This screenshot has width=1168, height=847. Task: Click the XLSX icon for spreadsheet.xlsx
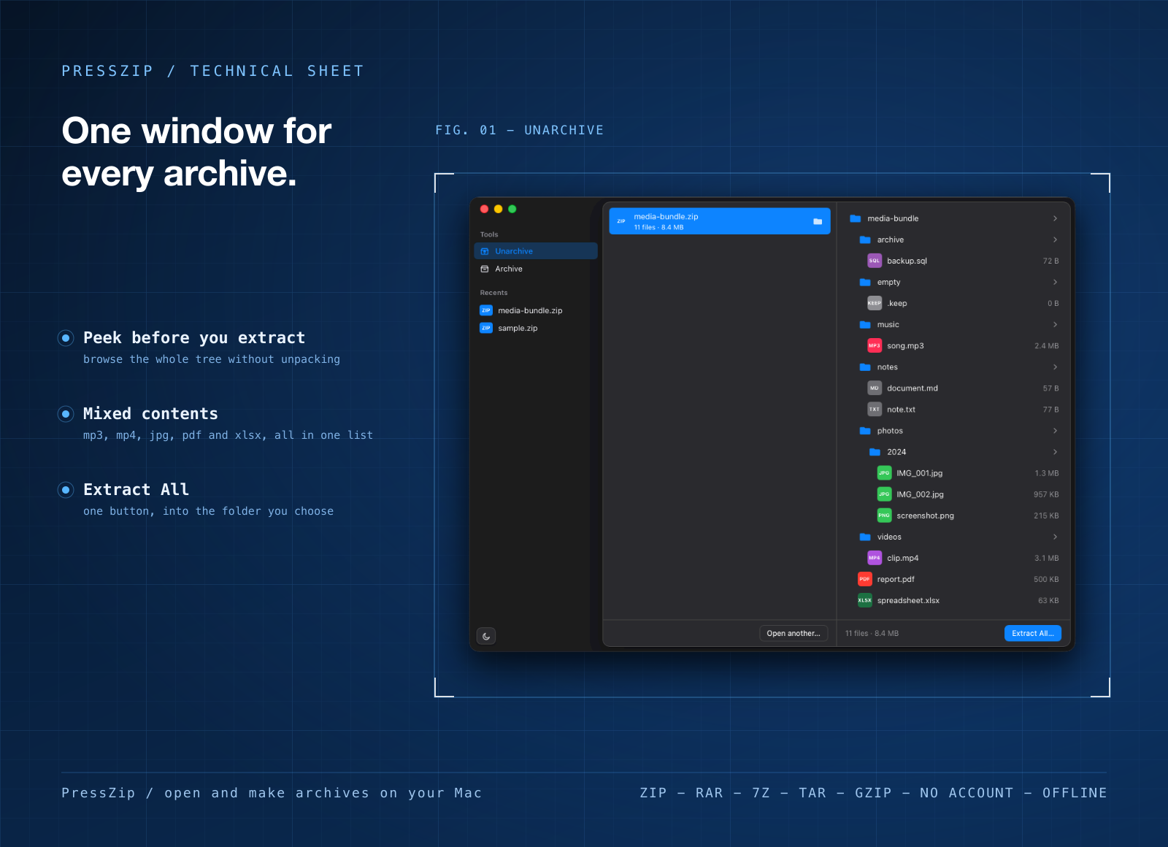(x=865, y=600)
